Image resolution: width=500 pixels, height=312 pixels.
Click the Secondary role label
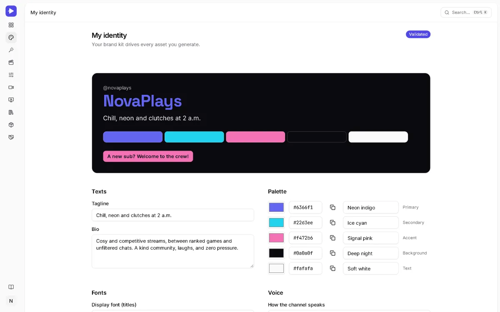pyautogui.click(x=413, y=223)
